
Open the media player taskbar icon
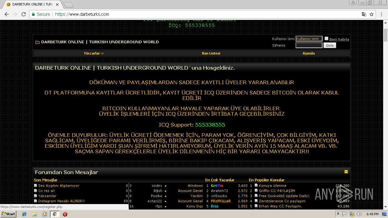pos(44,214)
